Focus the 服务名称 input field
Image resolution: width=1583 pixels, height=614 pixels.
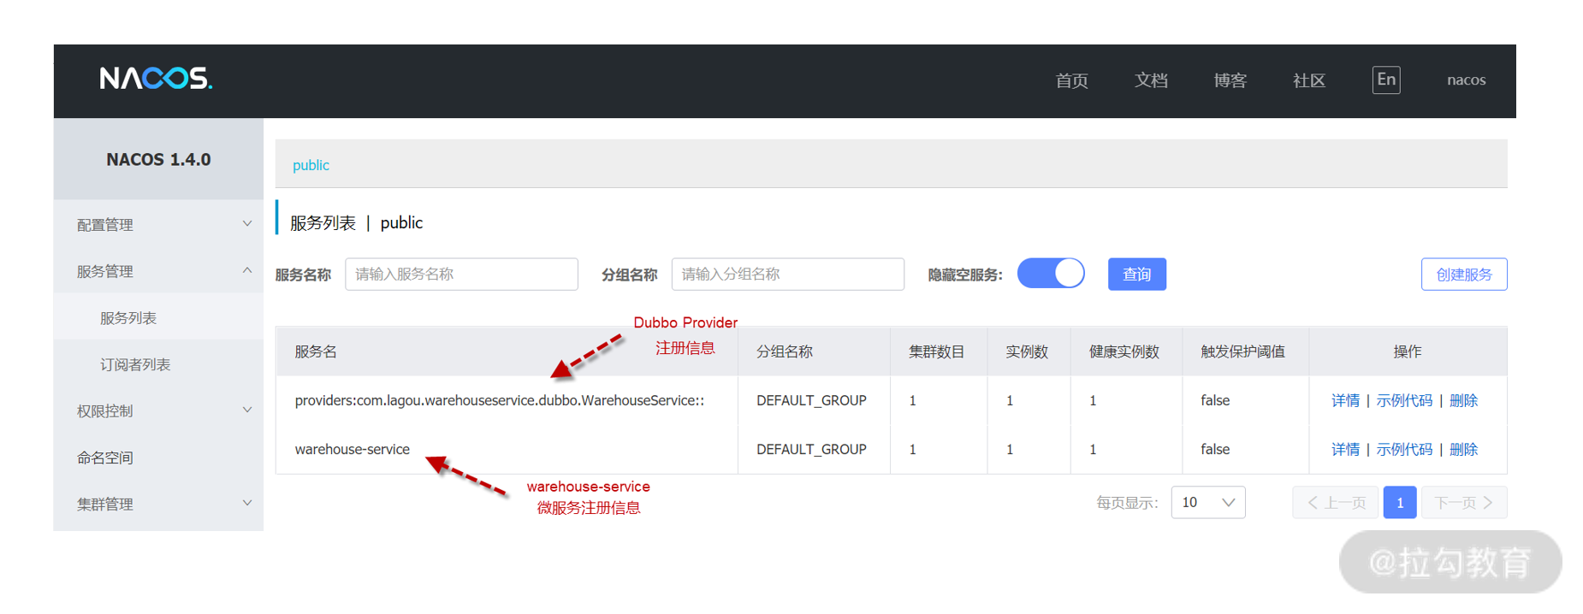coord(461,274)
